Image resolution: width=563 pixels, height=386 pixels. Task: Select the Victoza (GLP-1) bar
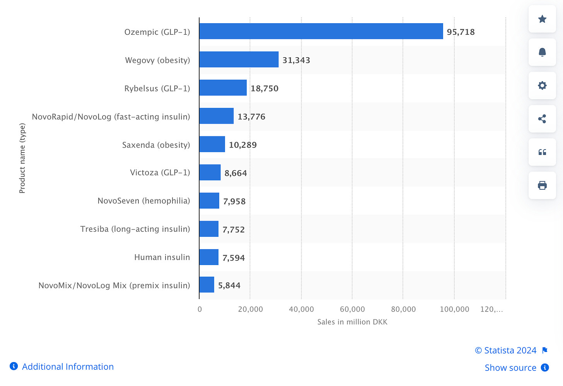pyautogui.click(x=210, y=172)
